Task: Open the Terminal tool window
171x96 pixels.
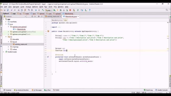Action: click(7, 90)
